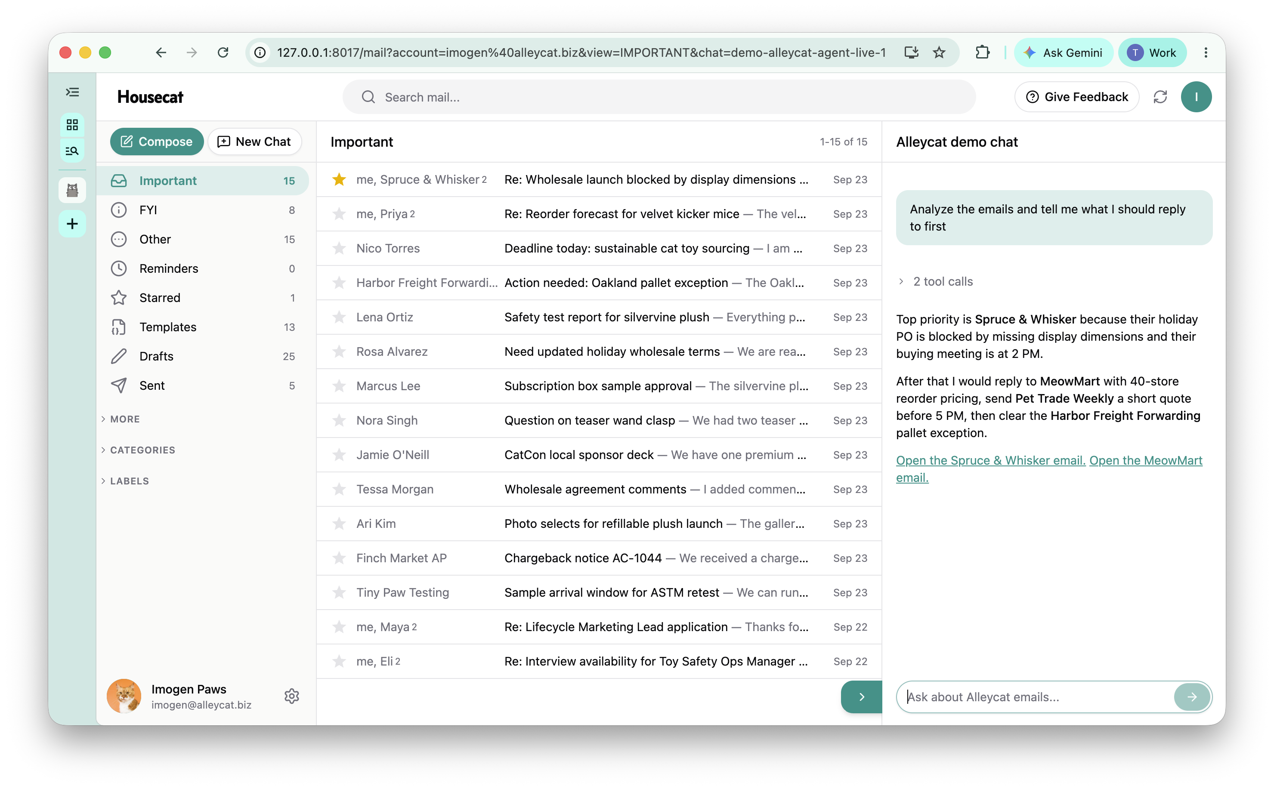Image resolution: width=1274 pixels, height=789 pixels.
Task: Click Give Feedback
Action: [1076, 97]
